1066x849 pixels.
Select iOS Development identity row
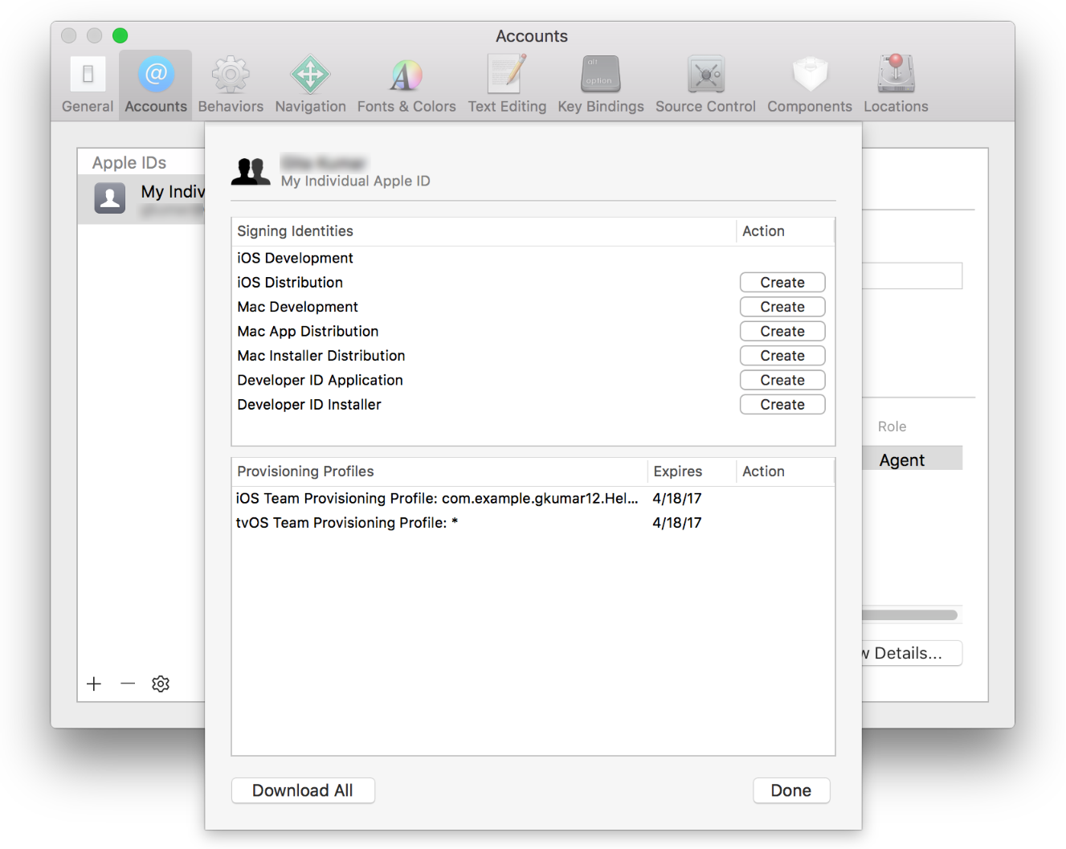tap(533, 258)
